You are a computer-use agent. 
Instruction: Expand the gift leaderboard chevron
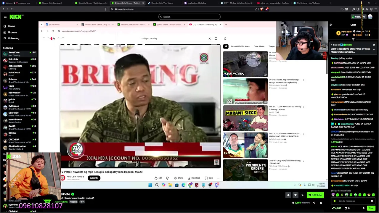point(353,39)
